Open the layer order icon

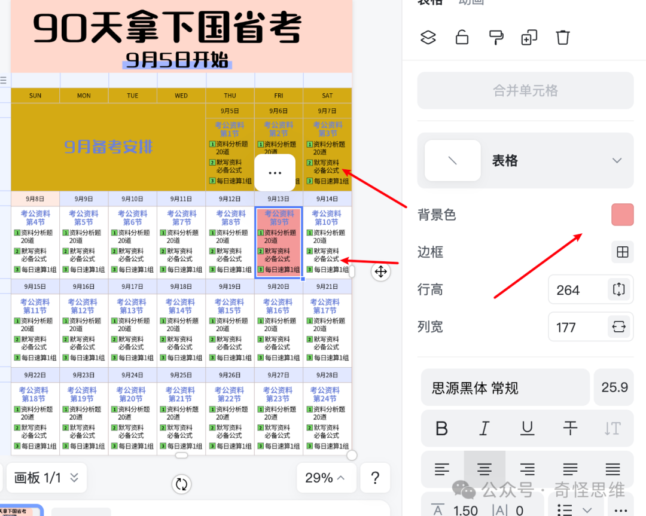(x=428, y=38)
